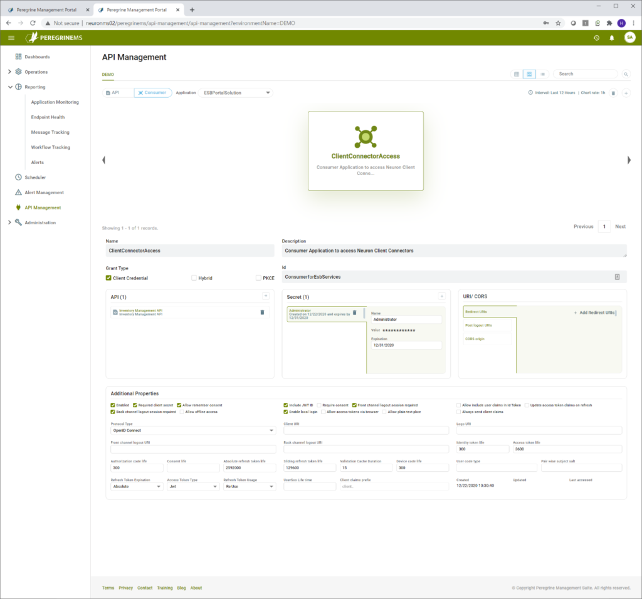The height and width of the screenshot is (599, 642).
Task: Click the Next pagination button
Action: (x=620, y=226)
